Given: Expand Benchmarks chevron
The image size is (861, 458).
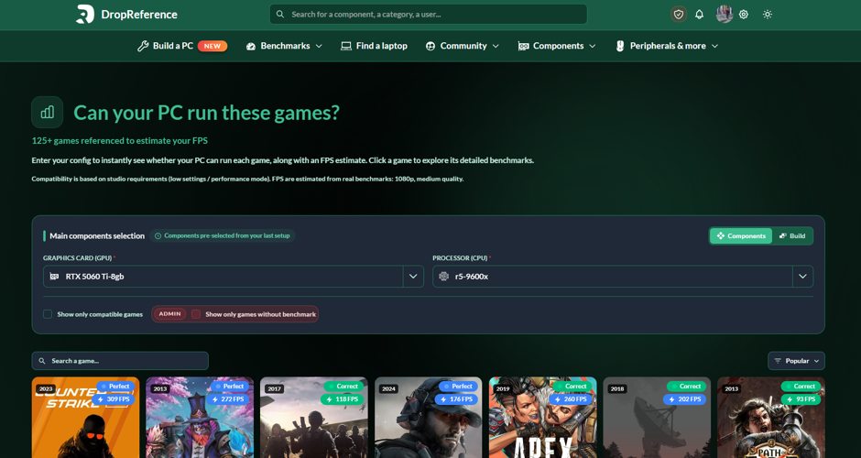Looking at the screenshot, I should (319, 46).
